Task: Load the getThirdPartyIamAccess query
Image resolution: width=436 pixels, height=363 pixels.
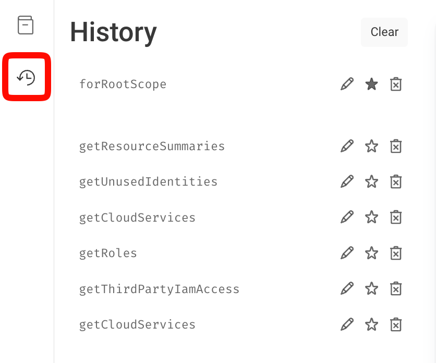Action: [159, 289]
